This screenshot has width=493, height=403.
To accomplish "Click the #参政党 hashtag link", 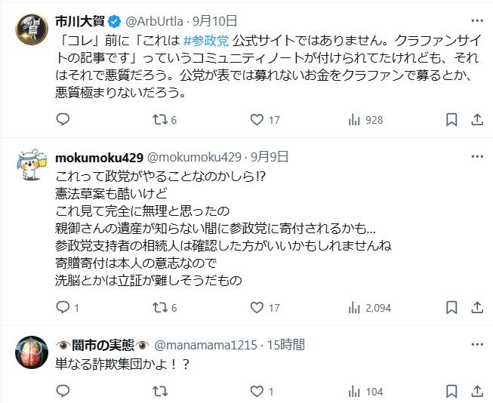I will tap(207, 40).
